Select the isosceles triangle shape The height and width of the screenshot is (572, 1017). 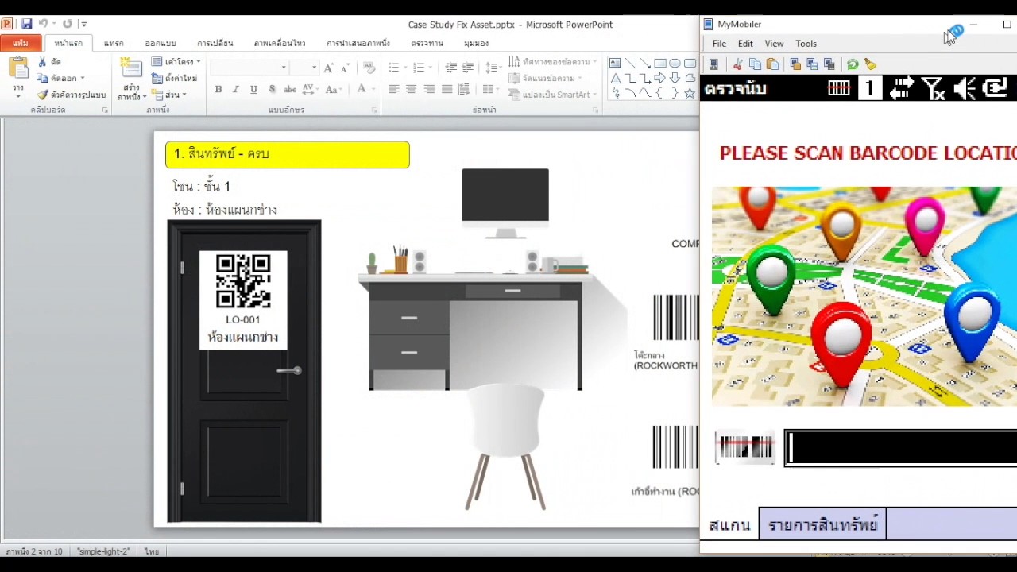615,78
